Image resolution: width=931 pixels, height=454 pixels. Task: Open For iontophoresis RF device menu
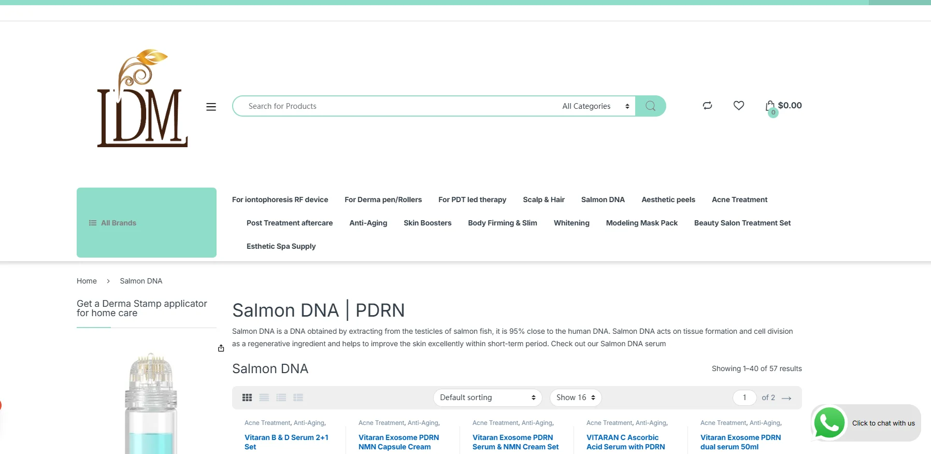(x=280, y=200)
